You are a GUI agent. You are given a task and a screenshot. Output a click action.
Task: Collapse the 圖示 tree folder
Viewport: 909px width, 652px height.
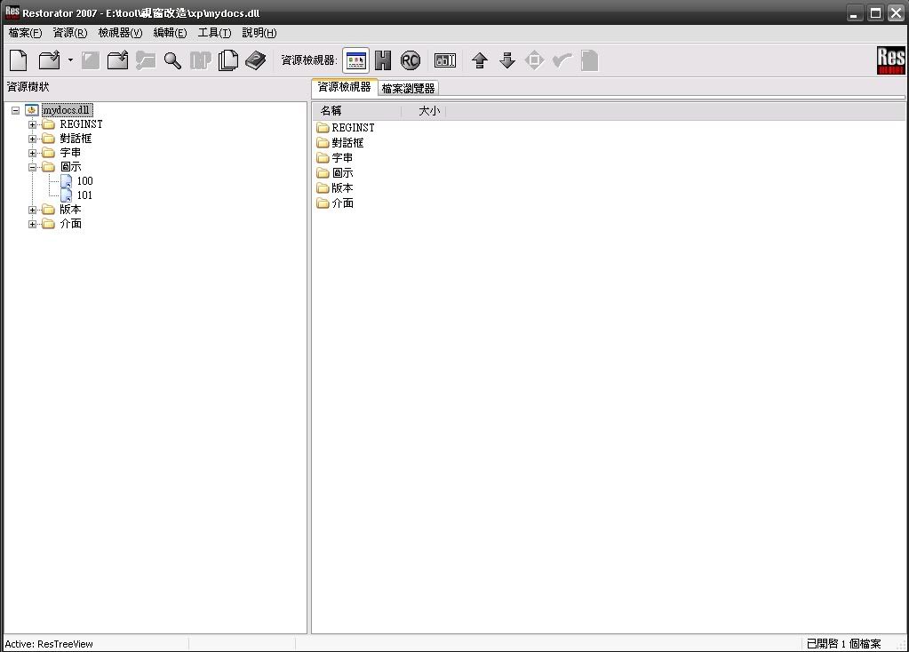coord(33,167)
